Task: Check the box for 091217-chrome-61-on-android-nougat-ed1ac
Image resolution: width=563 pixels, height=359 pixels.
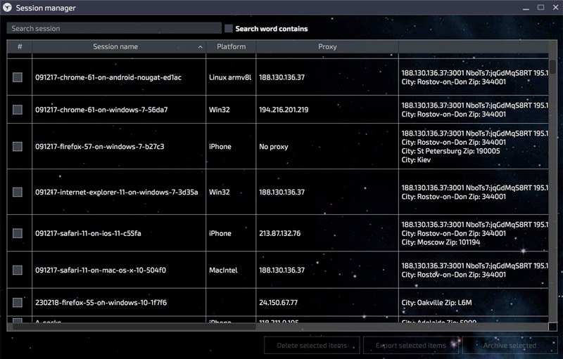Action: (18, 77)
